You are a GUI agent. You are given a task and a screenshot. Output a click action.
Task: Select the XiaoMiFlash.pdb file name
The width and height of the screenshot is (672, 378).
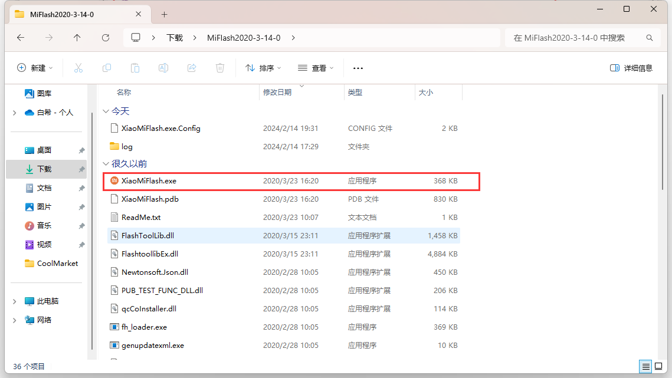[150, 199]
